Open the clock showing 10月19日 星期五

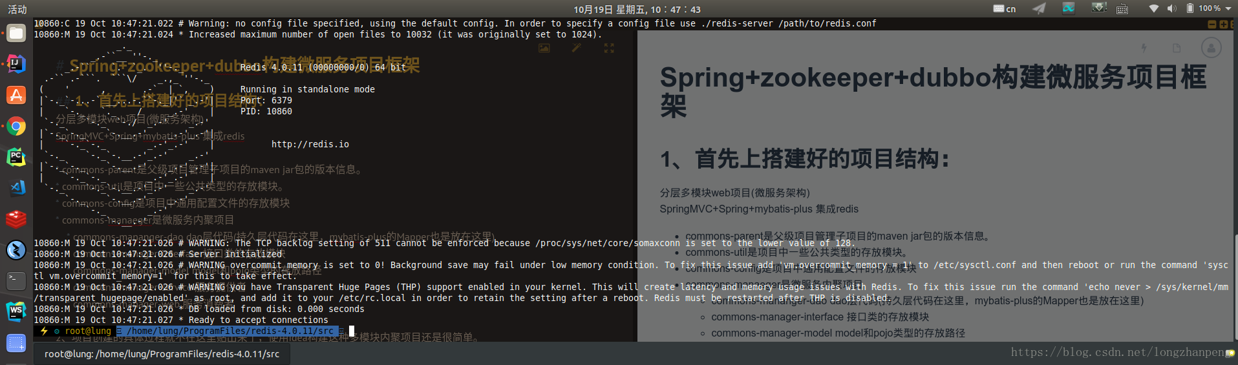pos(637,9)
